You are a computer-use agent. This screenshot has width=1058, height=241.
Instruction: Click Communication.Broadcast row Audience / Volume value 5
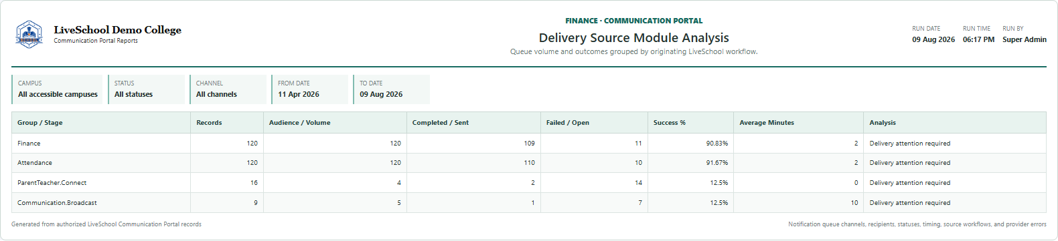[x=399, y=203]
